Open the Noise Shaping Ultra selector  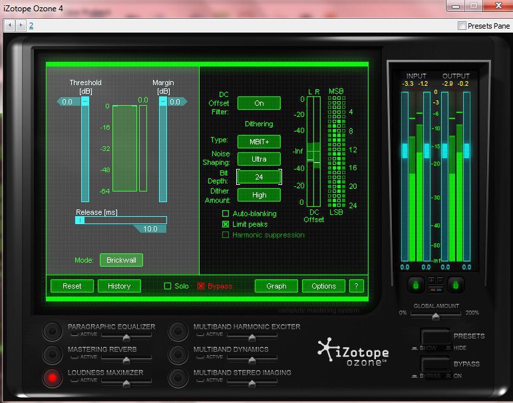tap(259, 159)
